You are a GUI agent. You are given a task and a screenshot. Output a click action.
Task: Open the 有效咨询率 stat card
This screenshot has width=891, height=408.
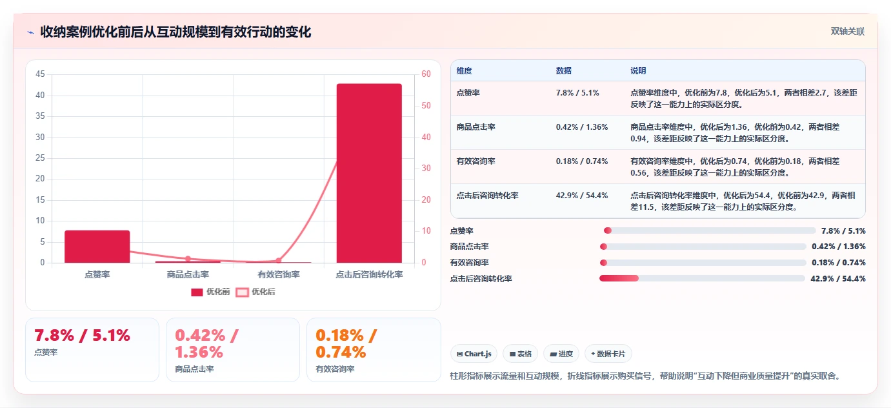pos(374,350)
